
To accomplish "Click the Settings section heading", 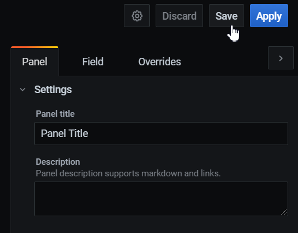I will pos(53,90).
